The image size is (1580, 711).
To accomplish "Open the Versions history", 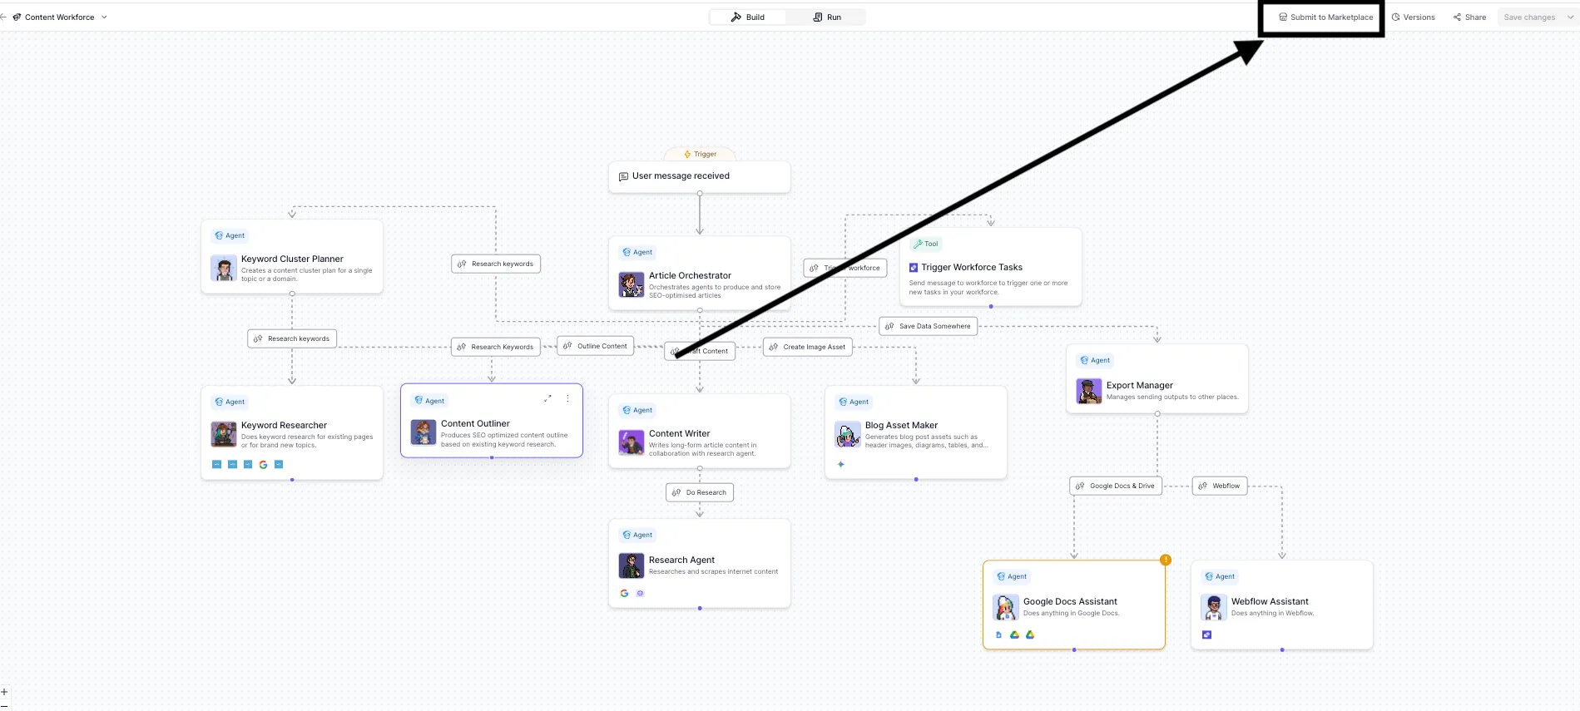I will [x=1413, y=17].
